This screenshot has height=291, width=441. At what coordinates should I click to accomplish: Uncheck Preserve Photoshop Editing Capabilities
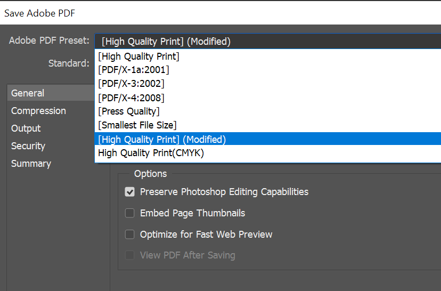(x=129, y=192)
